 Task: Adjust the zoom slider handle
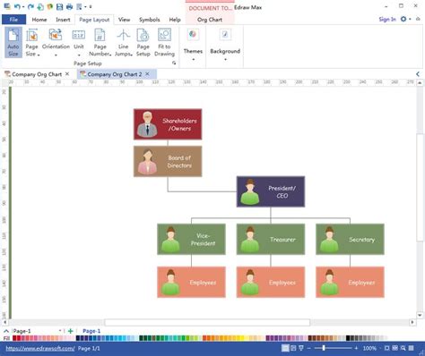coord(324,348)
